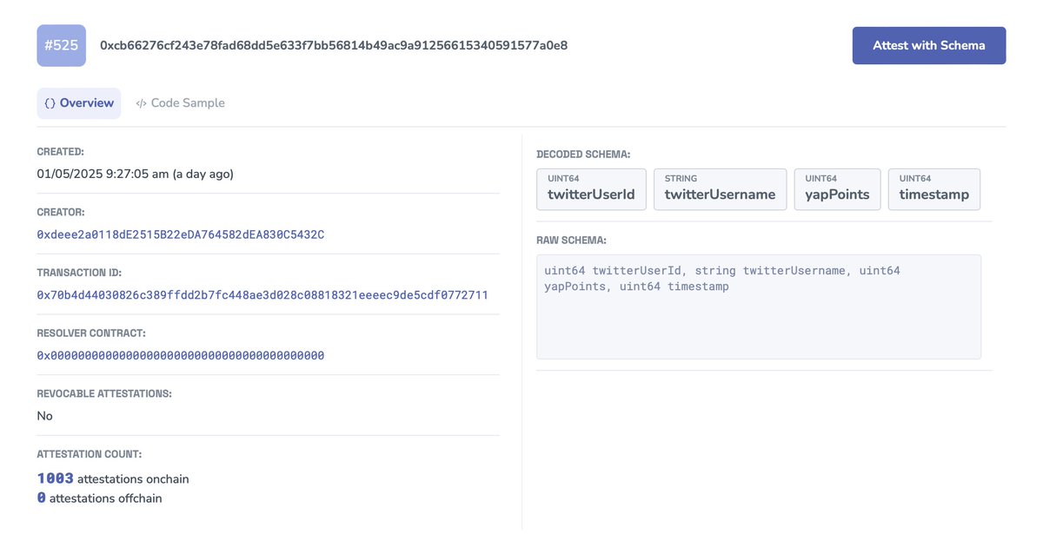Click the Creator label
The width and height of the screenshot is (1043, 534).
point(60,212)
